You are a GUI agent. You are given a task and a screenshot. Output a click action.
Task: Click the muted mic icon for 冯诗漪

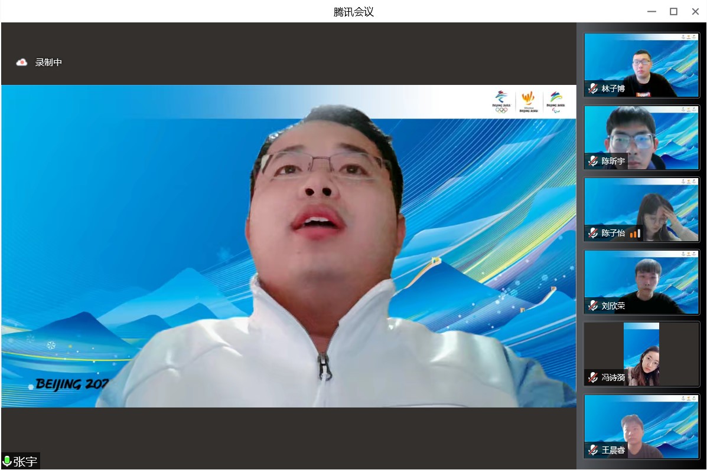point(593,377)
